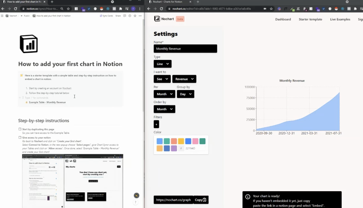Image resolution: width=363 pixels, height=208 pixels.
Task: Click the Nochart address bar URL
Action: [x=212, y=9]
